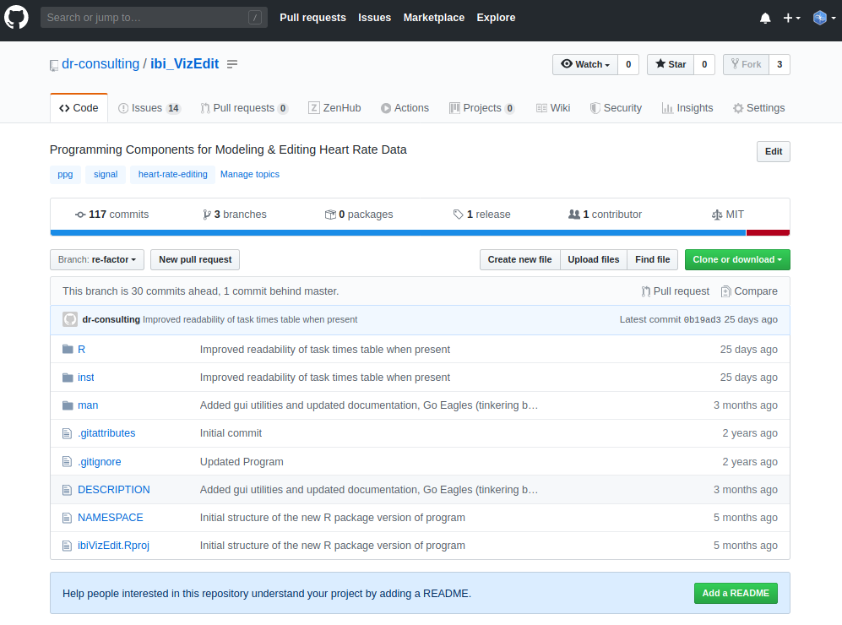This screenshot has height=625, width=842.
Task: Click the MIT license scale icon
Action: [717, 215]
